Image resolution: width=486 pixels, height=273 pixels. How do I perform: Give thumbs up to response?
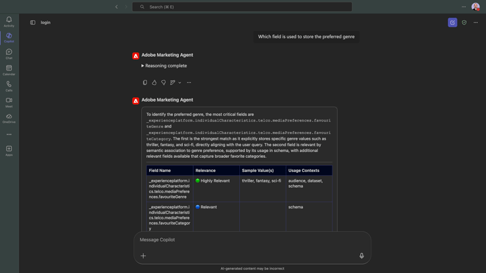tap(154, 82)
